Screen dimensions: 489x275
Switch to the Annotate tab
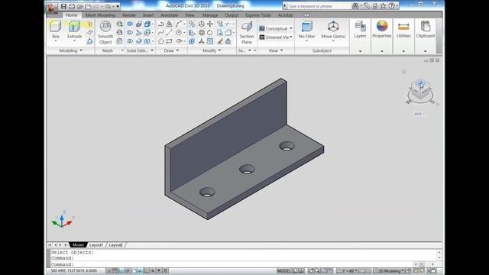point(170,15)
